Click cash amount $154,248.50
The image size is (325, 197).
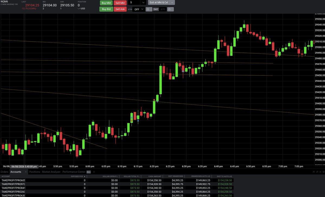tap(155, 188)
